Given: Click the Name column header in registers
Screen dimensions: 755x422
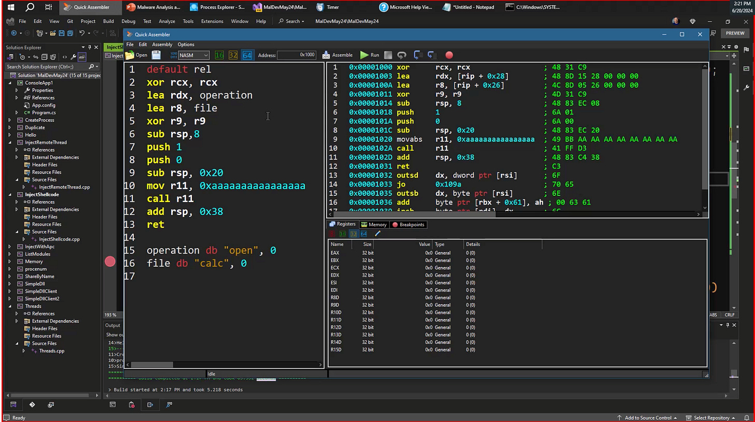Looking at the screenshot, I should [340, 244].
